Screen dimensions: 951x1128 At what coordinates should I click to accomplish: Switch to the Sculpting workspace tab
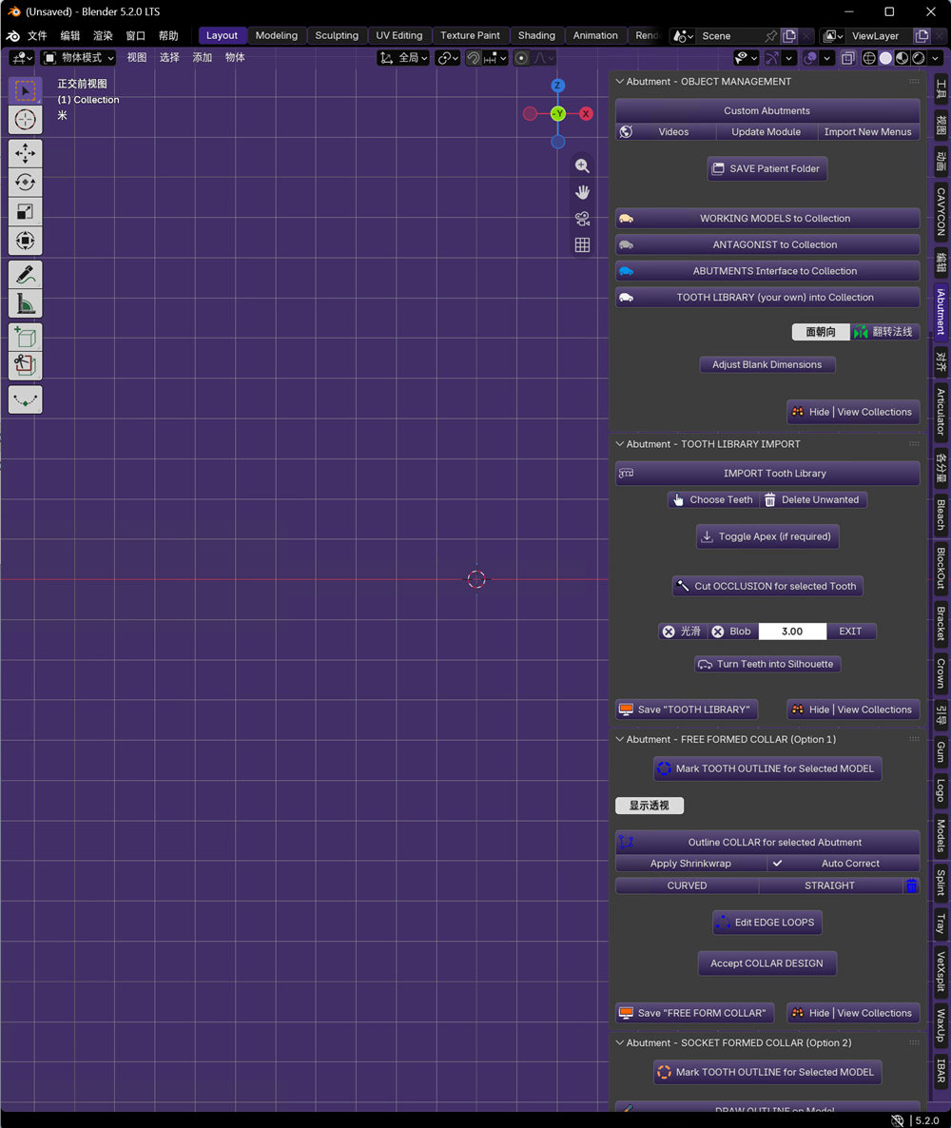pyautogui.click(x=336, y=35)
